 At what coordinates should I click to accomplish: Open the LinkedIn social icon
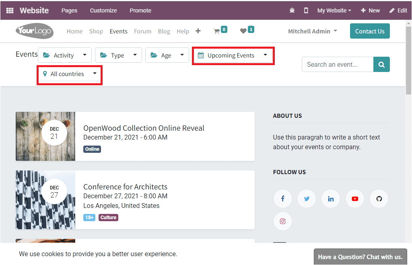point(331,198)
